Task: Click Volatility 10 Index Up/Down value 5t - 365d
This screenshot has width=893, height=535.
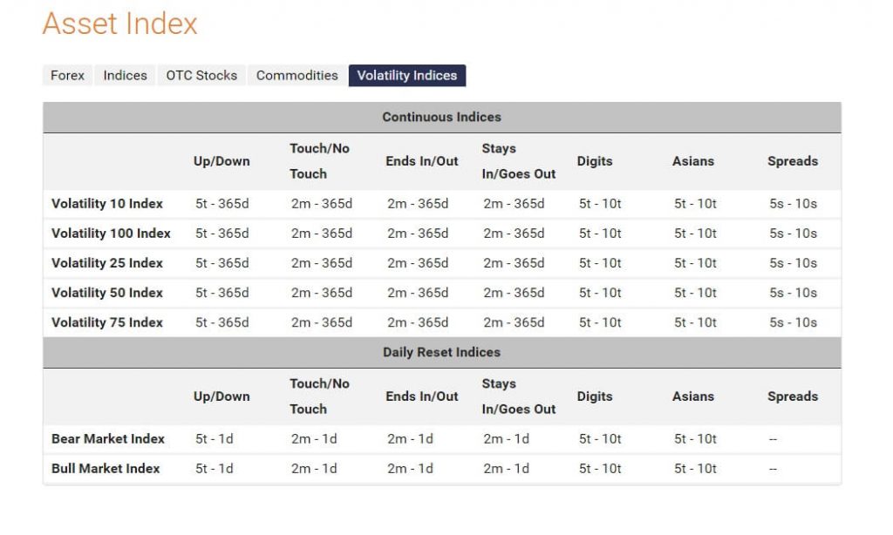Action: [x=222, y=204]
